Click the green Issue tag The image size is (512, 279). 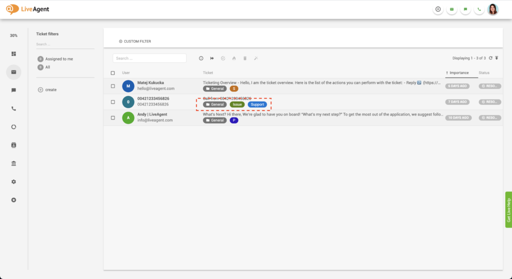237,104
